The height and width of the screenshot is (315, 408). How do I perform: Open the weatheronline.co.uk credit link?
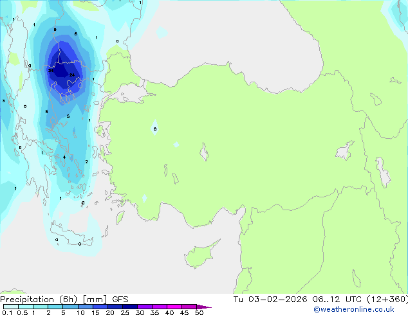(354, 309)
